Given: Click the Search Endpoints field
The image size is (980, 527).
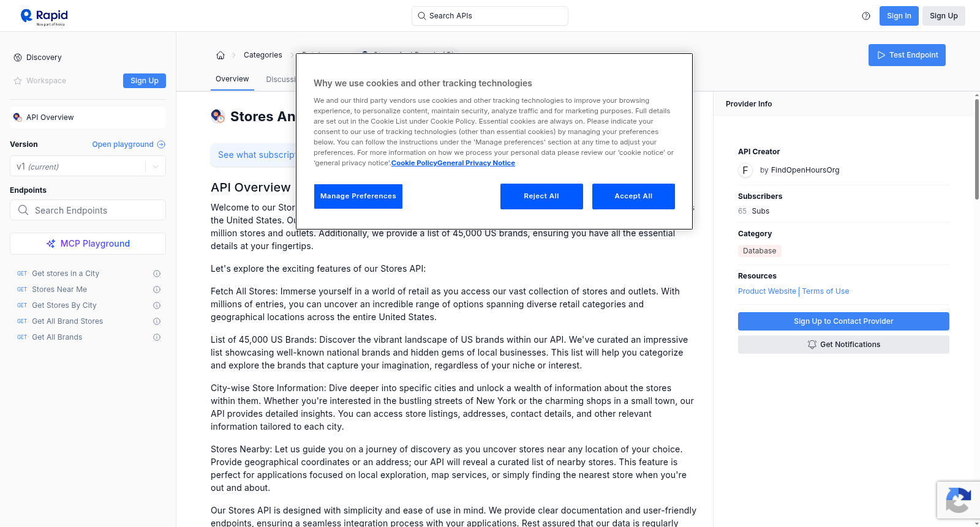Looking at the screenshot, I should 88,210.
